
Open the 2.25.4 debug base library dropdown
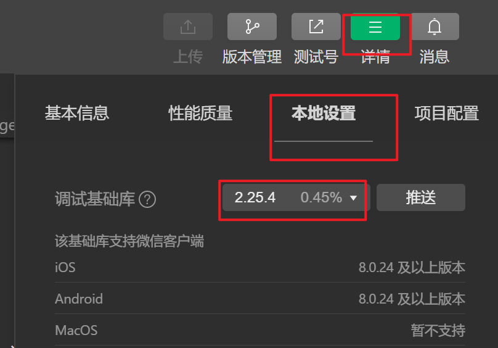pos(296,197)
